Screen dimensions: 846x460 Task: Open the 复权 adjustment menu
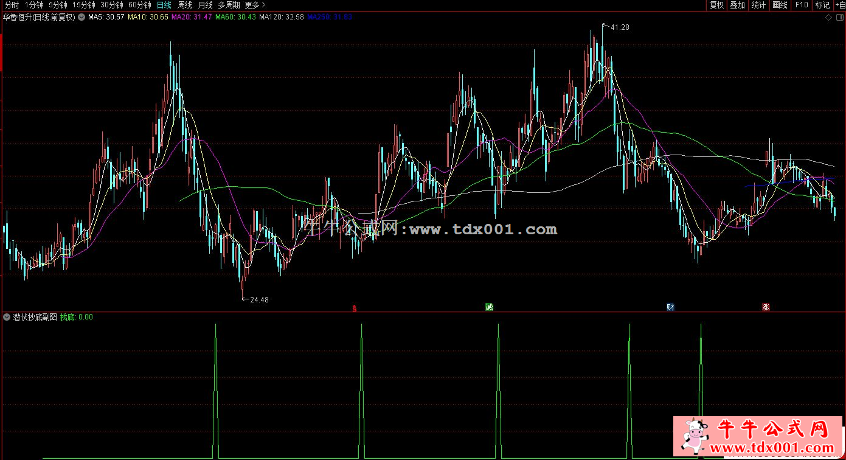click(x=716, y=5)
